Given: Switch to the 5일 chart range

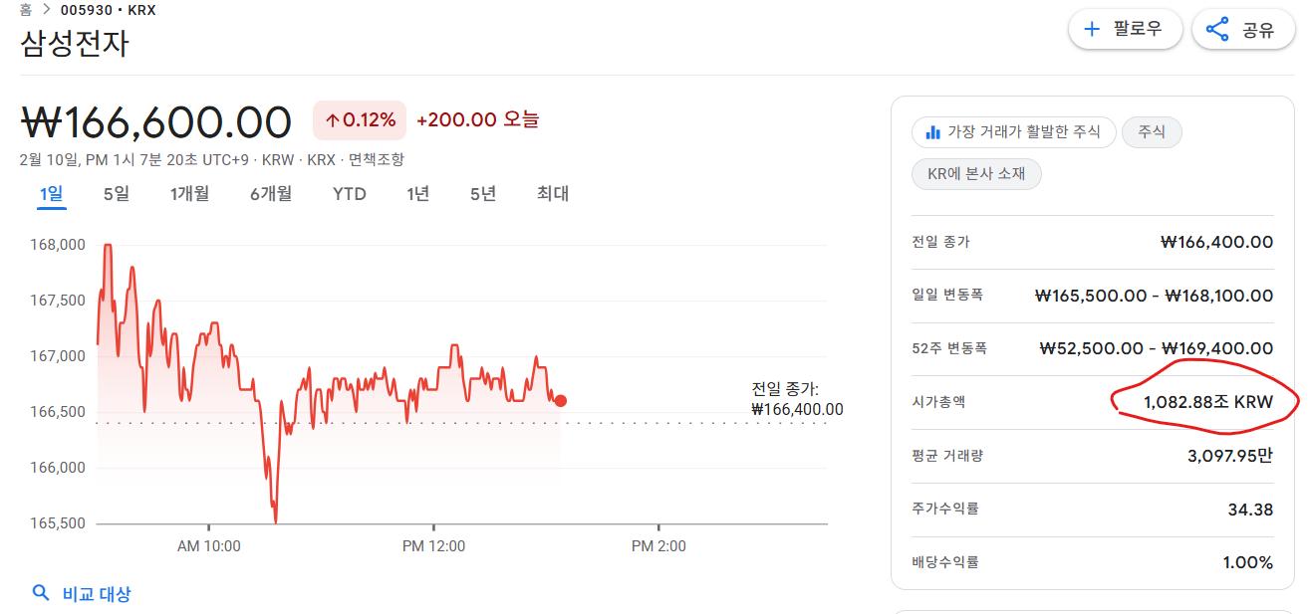Looking at the screenshot, I should [x=117, y=194].
